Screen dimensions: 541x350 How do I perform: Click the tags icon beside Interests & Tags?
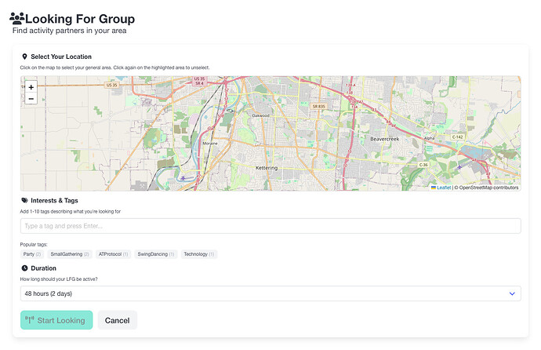(24, 201)
